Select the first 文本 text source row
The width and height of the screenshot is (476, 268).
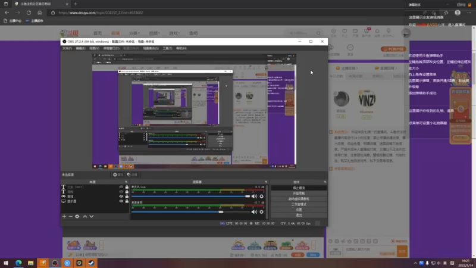coord(95,187)
